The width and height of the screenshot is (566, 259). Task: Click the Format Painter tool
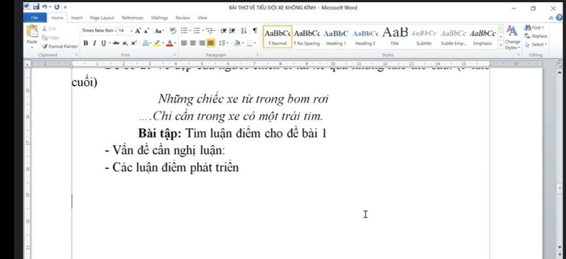point(60,46)
